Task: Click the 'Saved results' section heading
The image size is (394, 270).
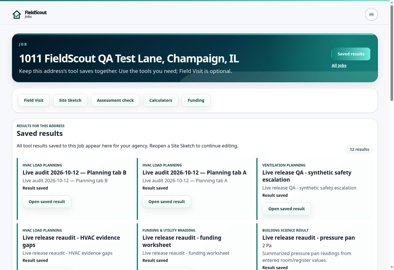Action: click(40, 134)
